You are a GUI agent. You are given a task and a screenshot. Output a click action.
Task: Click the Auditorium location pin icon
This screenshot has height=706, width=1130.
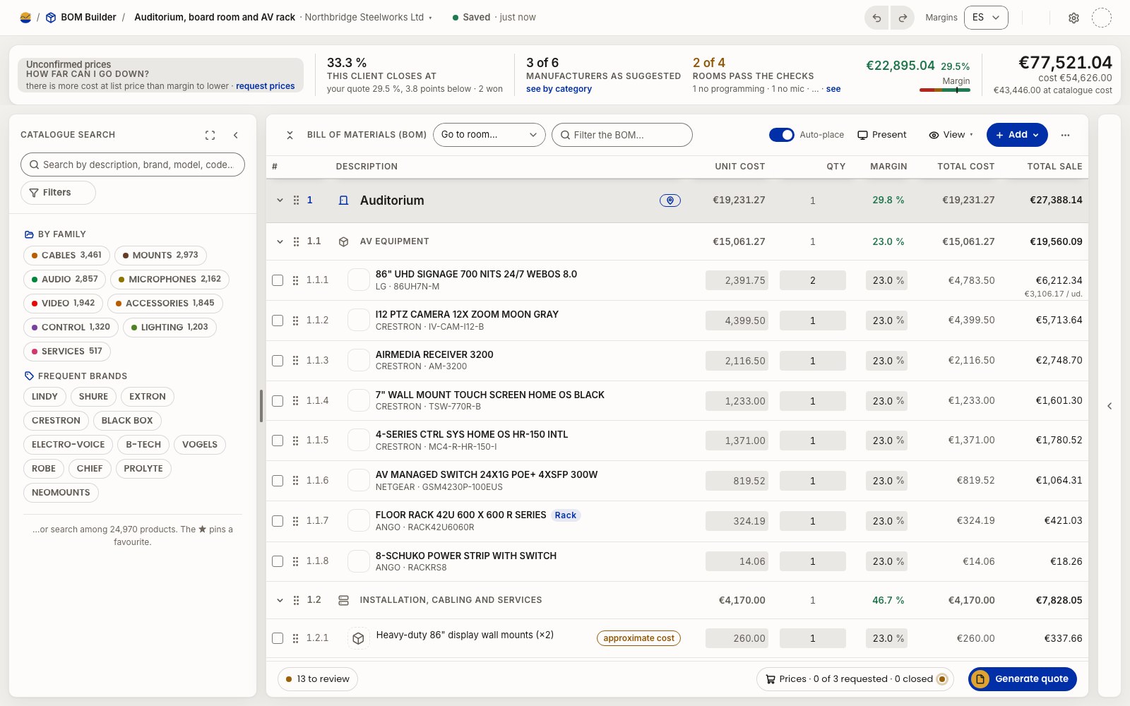670,201
